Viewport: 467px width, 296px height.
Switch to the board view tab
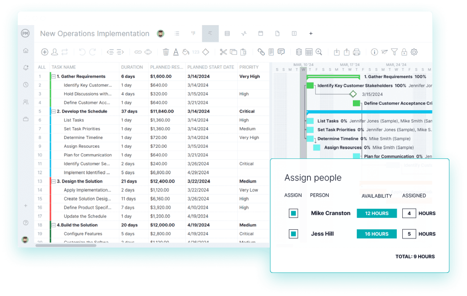193,34
